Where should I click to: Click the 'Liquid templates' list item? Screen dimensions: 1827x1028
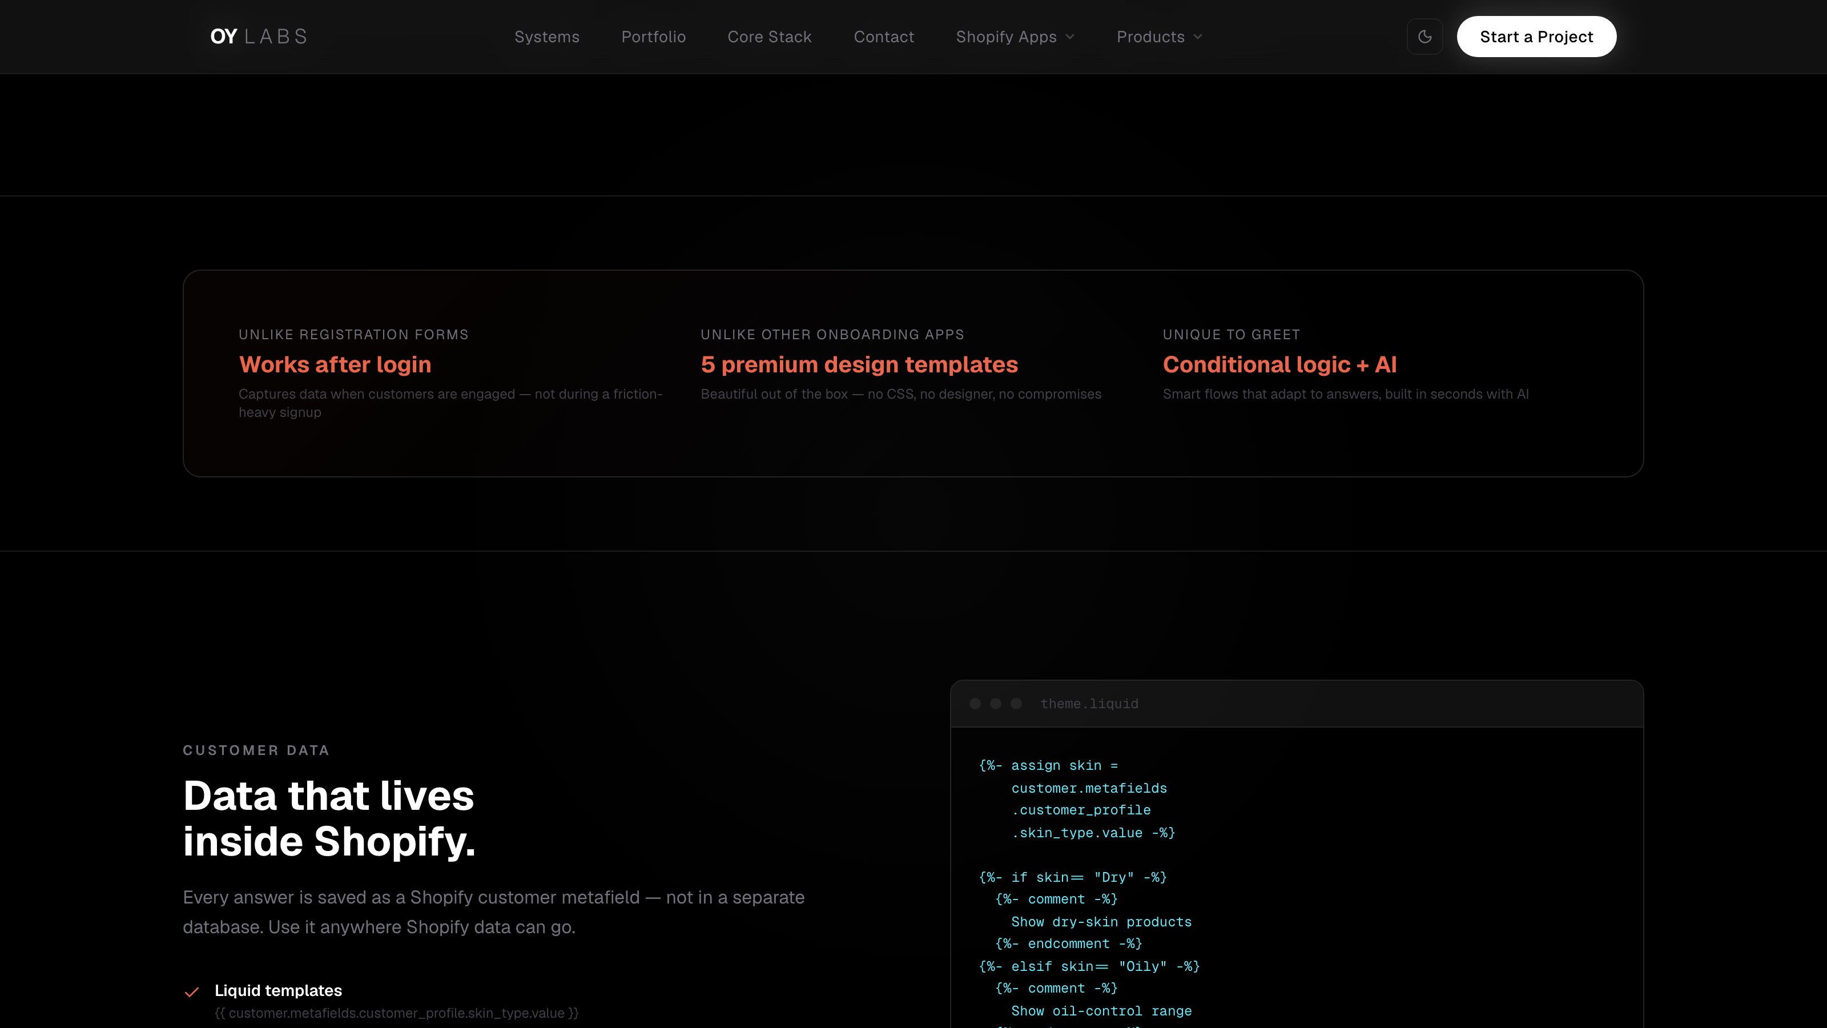[278, 990]
